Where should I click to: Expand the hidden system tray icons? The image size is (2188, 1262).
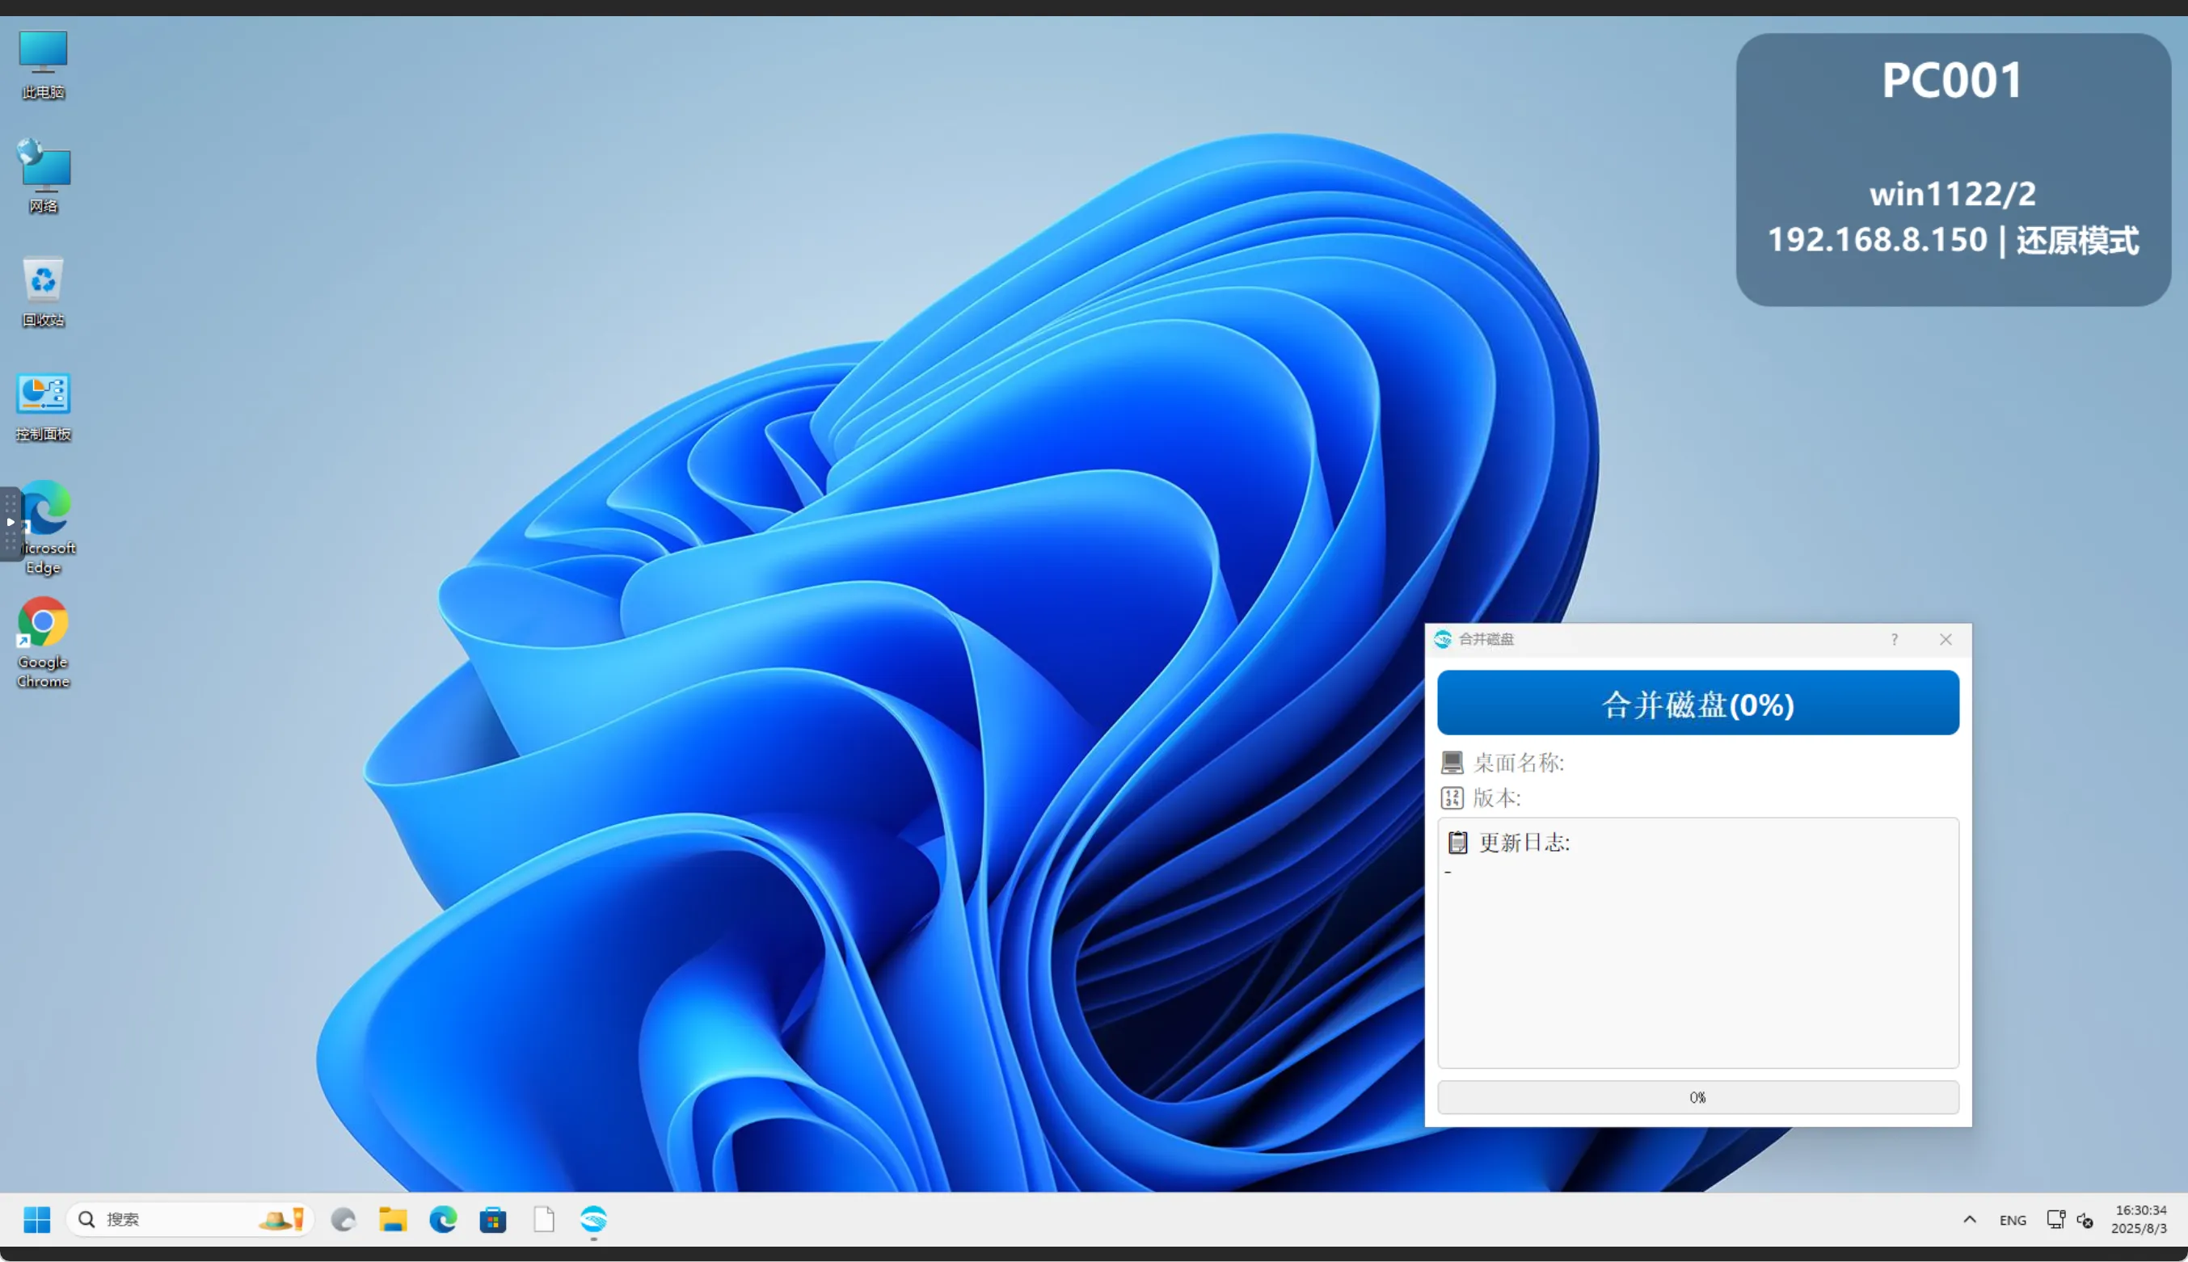click(x=1970, y=1219)
